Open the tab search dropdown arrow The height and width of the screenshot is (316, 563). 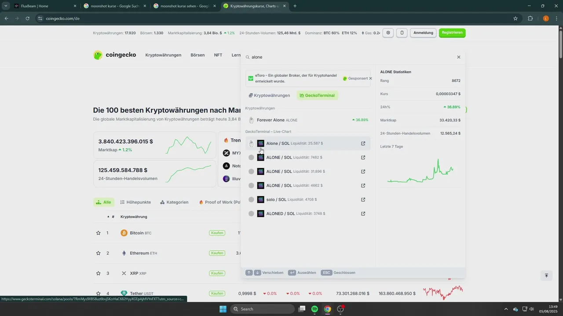pyautogui.click(x=5, y=6)
